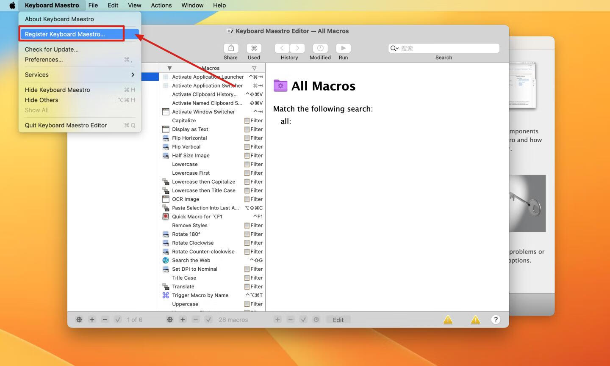The height and width of the screenshot is (366, 610).
Task: Click the Run play icon
Action: 343,48
